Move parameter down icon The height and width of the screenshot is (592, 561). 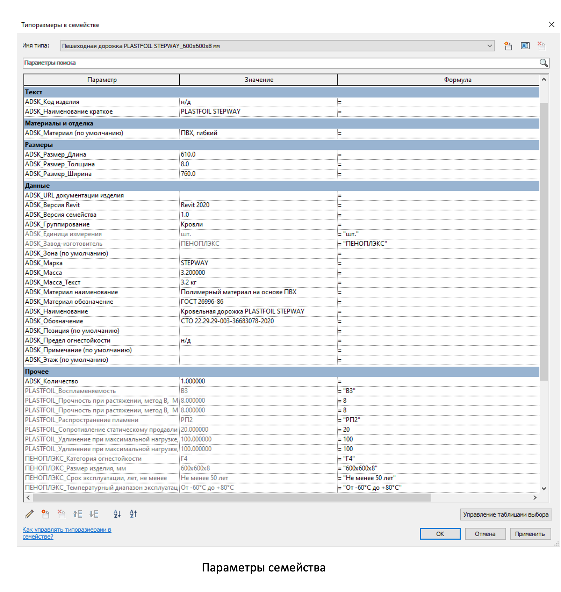(x=94, y=514)
